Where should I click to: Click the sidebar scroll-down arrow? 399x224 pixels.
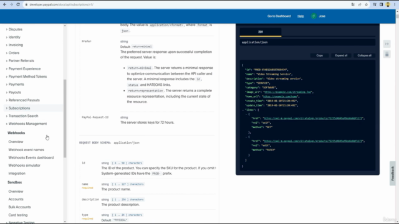[x=65, y=222]
